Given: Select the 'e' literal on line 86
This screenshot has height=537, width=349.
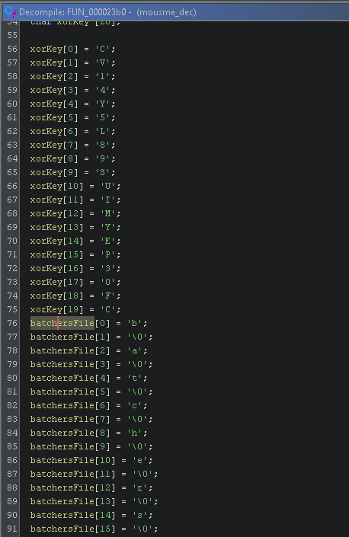Looking at the screenshot, I should pyautogui.click(x=140, y=460).
